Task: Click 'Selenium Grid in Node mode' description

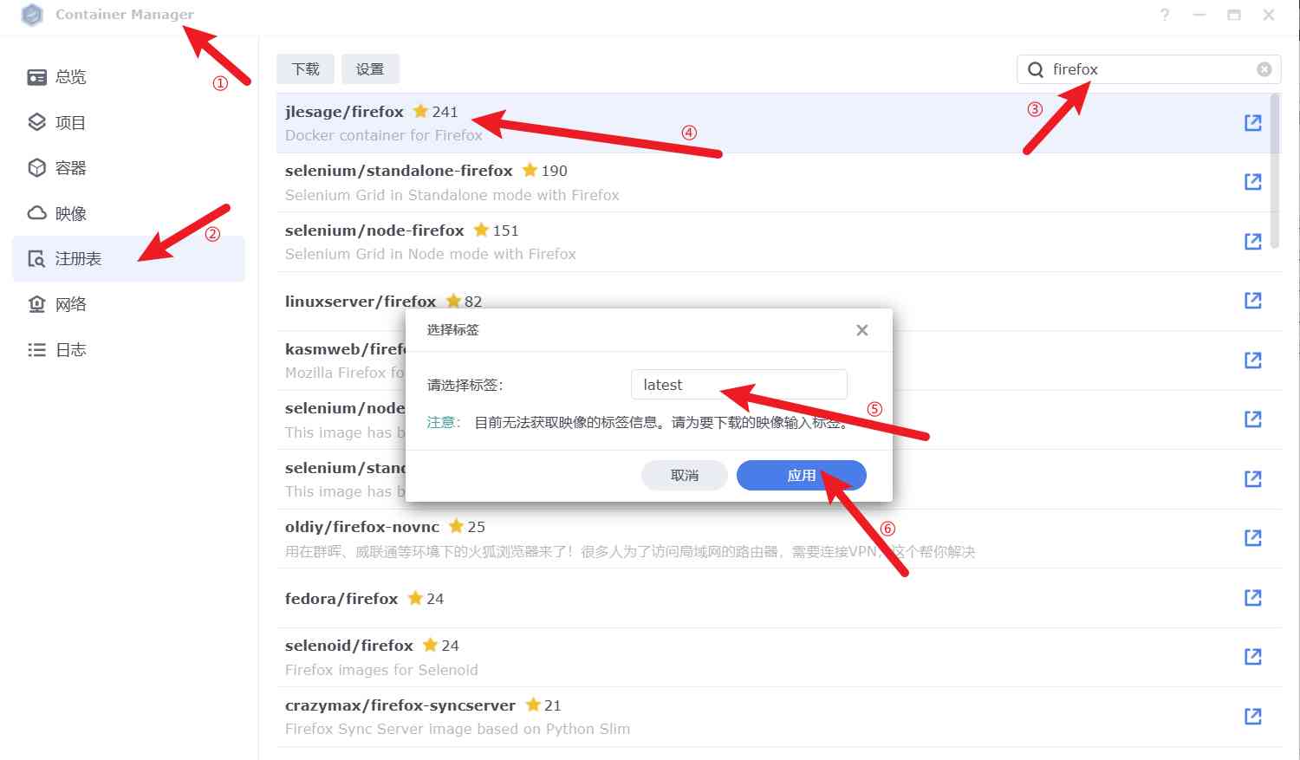Action: coord(431,255)
